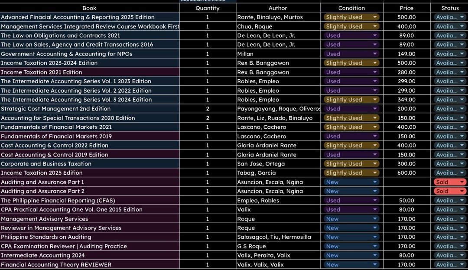Open Status dropdown for Financial Accounting Theory REVIEWER
Screen dimensions: 468x270
pyautogui.click(x=450, y=265)
